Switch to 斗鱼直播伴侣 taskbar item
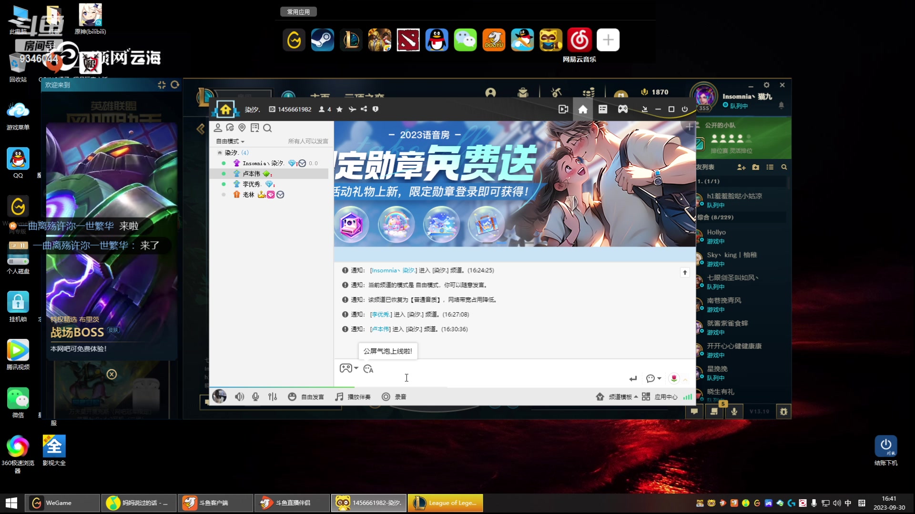 (x=293, y=503)
